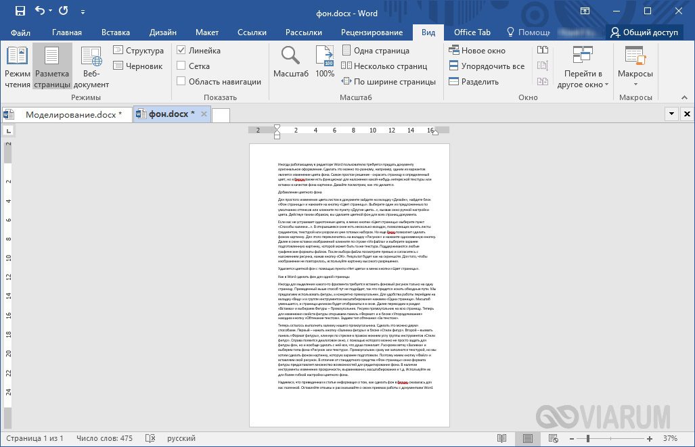Click the right indent marker on ruler
This screenshot has height=447, width=695.
(435, 132)
